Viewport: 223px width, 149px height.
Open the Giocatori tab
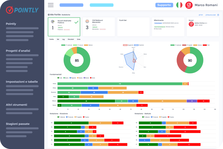coord(71,39)
